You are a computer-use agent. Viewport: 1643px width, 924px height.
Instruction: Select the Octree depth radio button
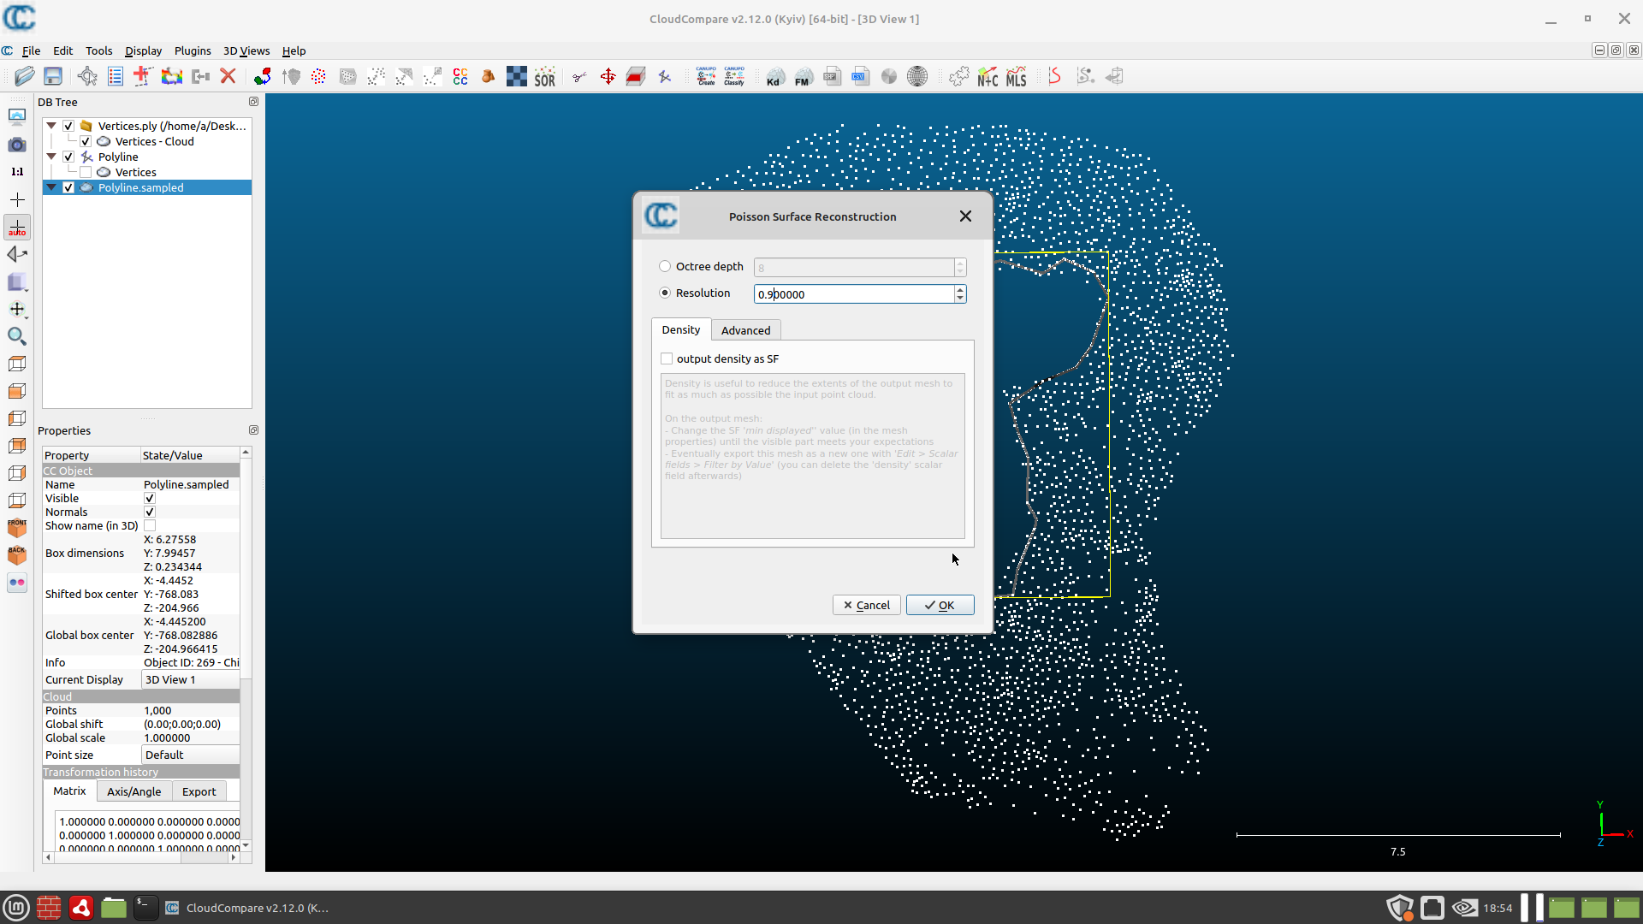click(665, 266)
